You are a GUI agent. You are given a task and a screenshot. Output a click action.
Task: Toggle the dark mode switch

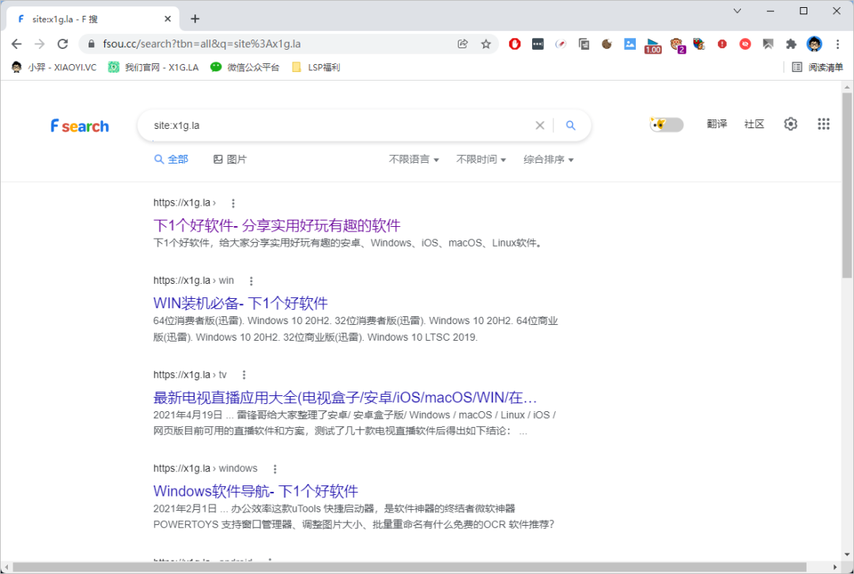667,124
